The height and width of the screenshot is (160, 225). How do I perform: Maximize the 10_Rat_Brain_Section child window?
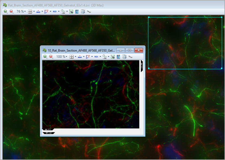pos(130,50)
